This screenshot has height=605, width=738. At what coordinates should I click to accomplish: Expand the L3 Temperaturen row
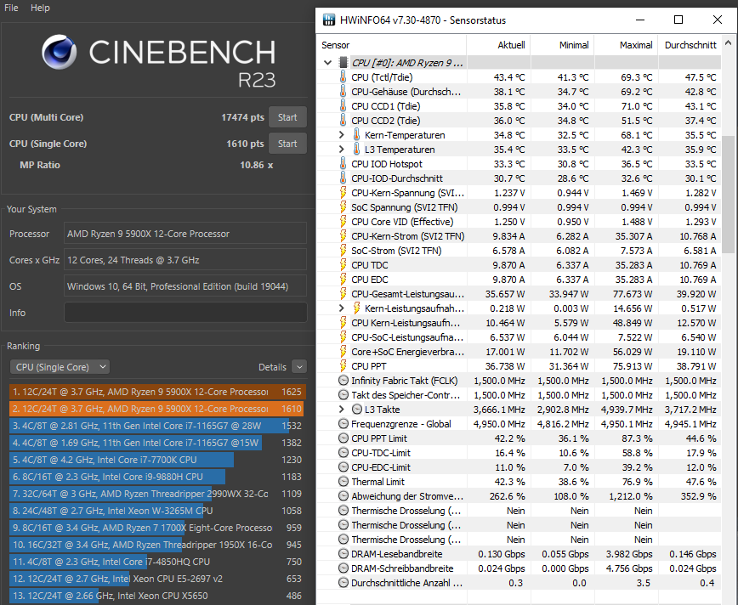(342, 150)
